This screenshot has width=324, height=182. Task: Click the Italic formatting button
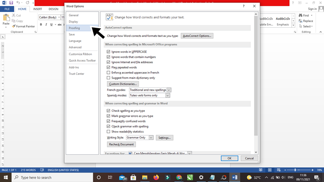click(46, 24)
